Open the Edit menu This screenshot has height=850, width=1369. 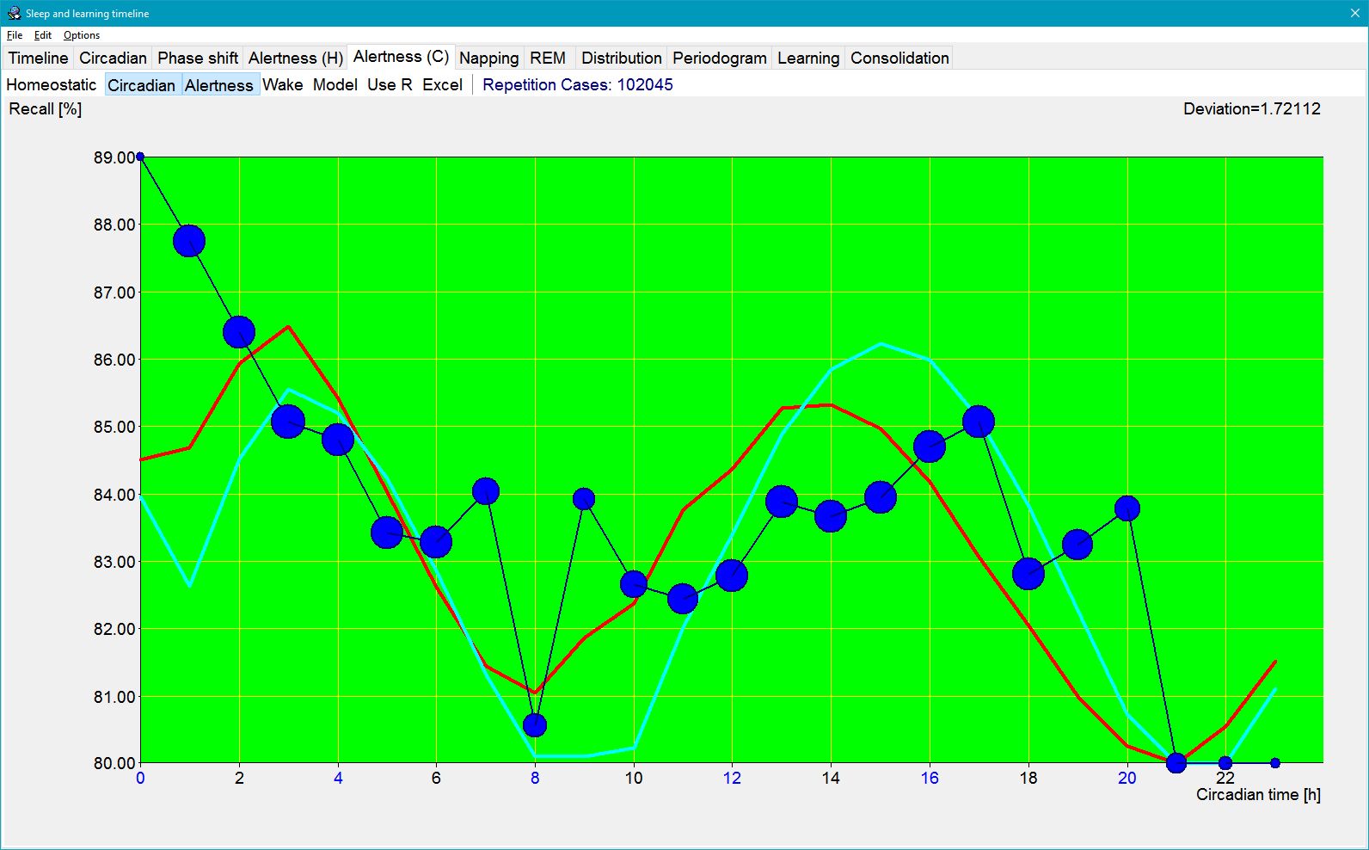tap(43, 35)
